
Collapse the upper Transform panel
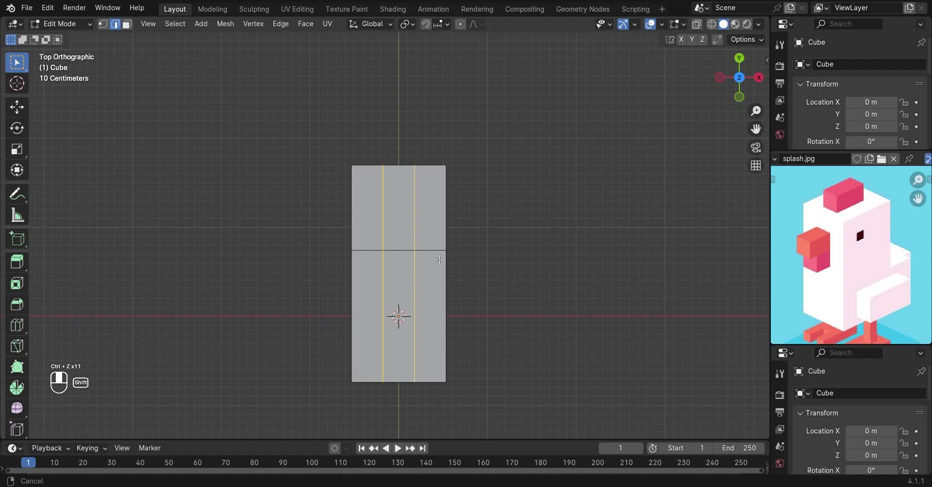click(x=800, y=84)
